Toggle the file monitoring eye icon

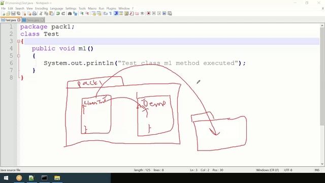tap(142, 14)
